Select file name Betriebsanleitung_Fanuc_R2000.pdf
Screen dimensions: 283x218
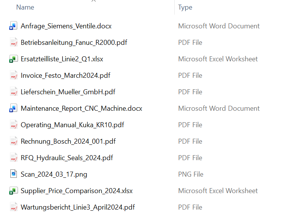[x=74, y=43]
